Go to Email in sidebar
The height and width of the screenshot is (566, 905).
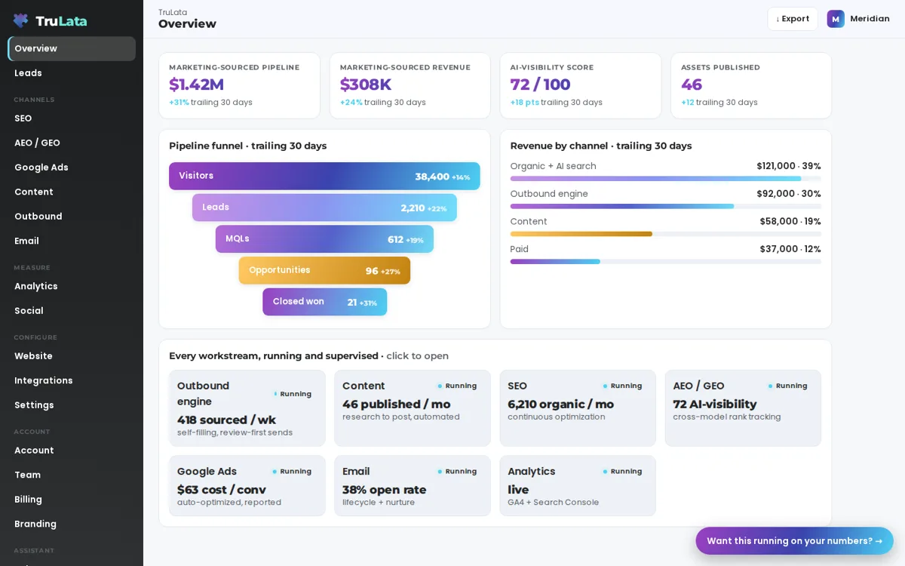point(72,241)
